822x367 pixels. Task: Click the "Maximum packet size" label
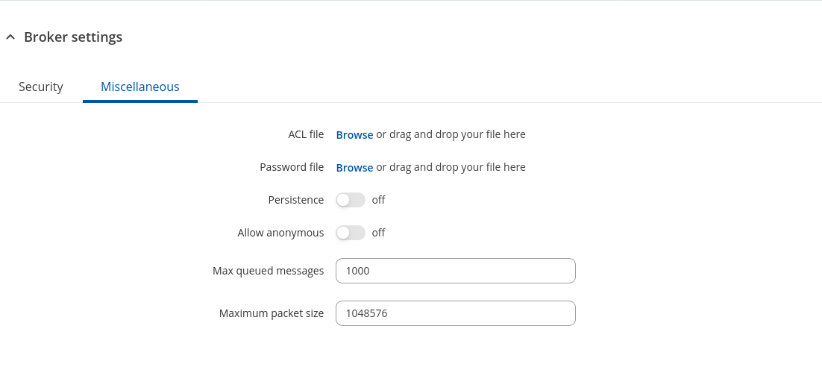point(272,313)
